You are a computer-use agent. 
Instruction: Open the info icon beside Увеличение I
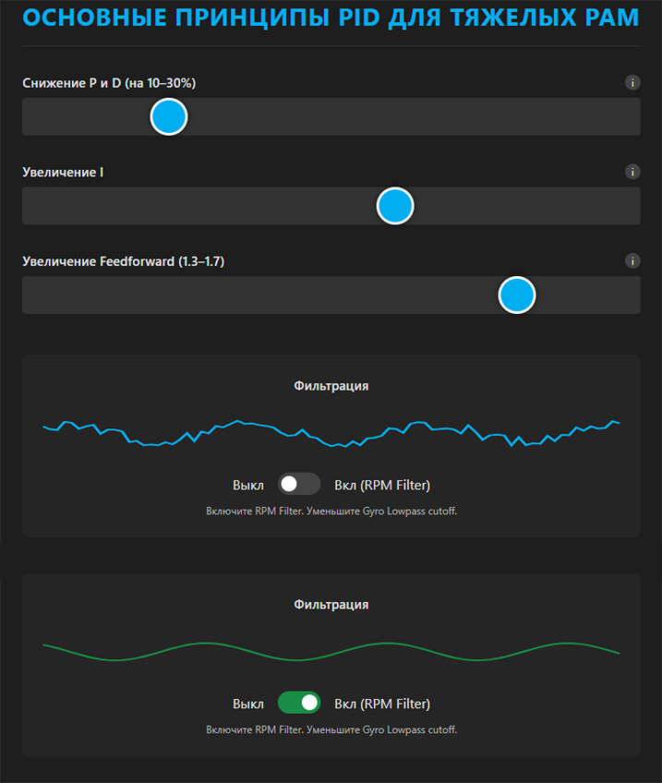point(632,172)
